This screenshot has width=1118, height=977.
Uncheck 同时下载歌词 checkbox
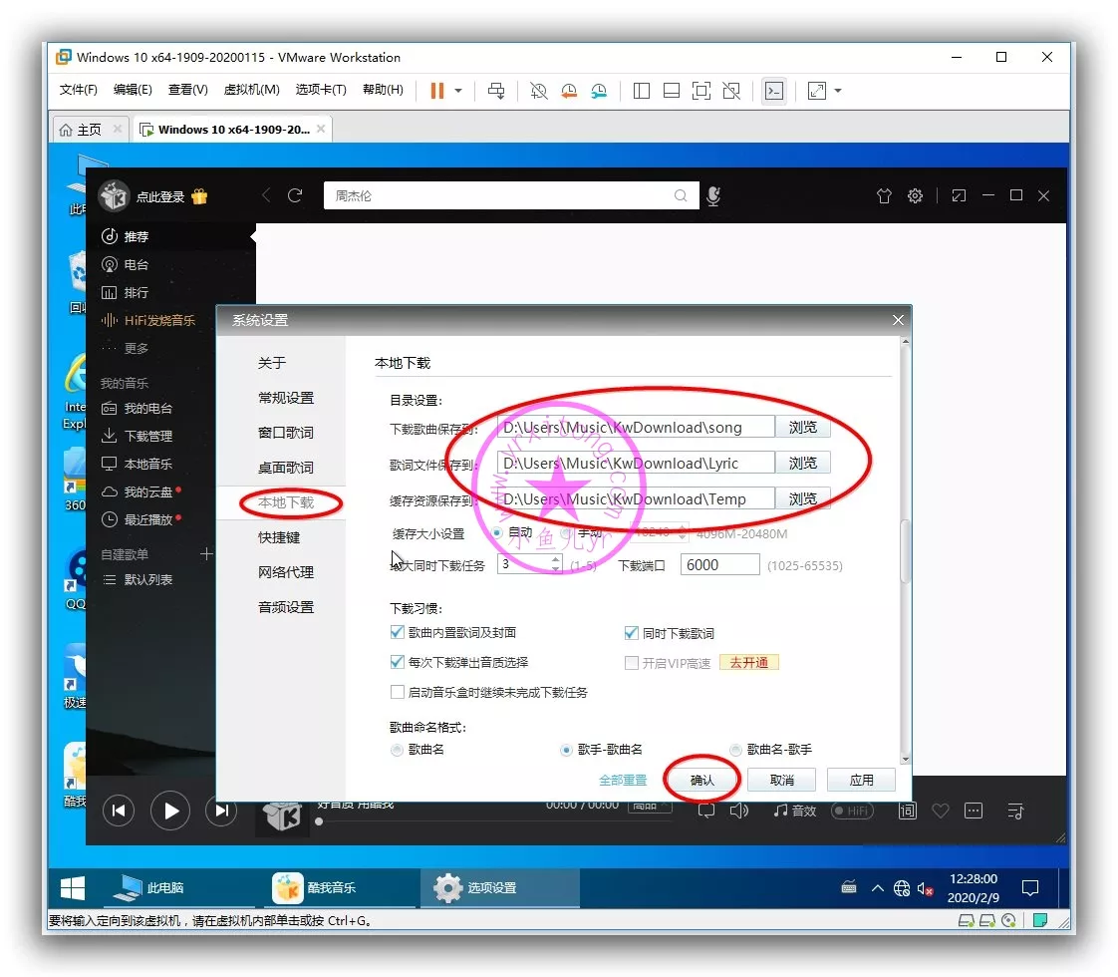point(631,633)
